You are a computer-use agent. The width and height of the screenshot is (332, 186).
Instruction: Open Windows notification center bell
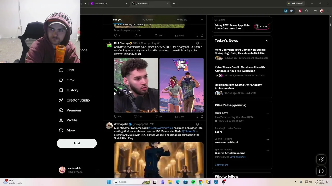327,182
